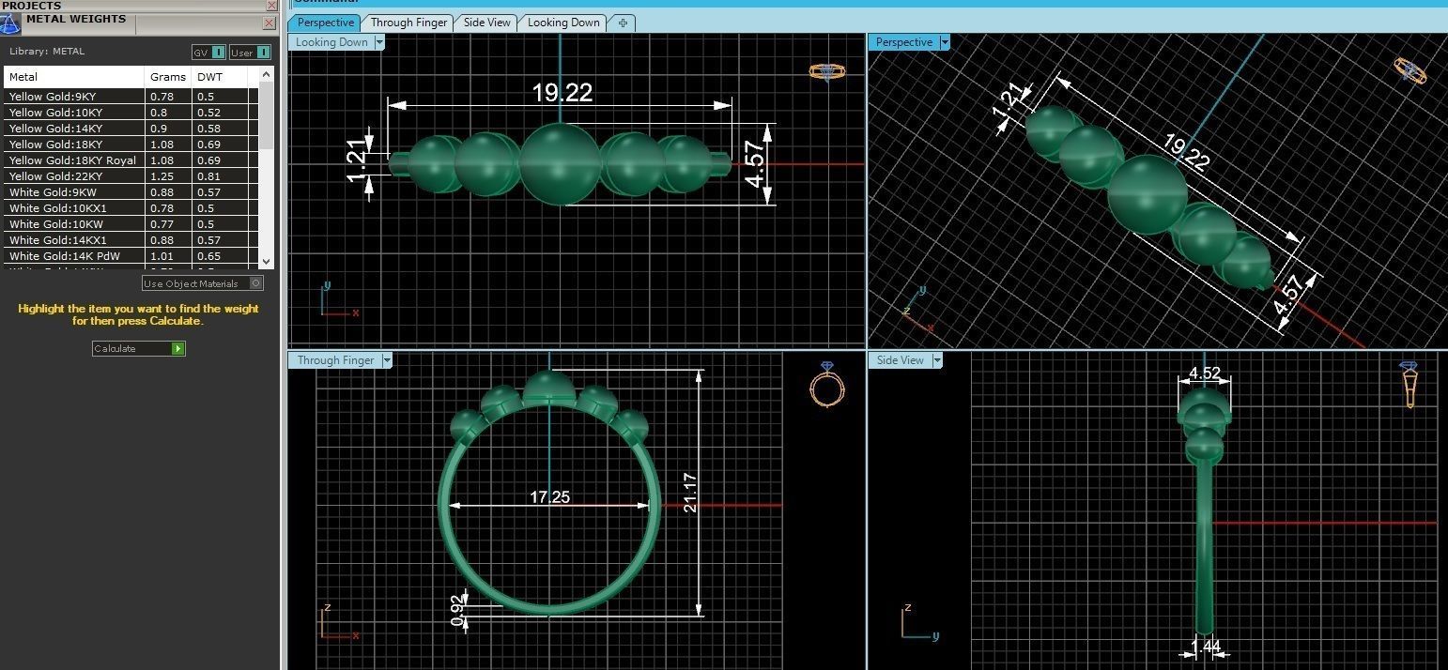Click the Looking Down viewport title label

[331, 42]
